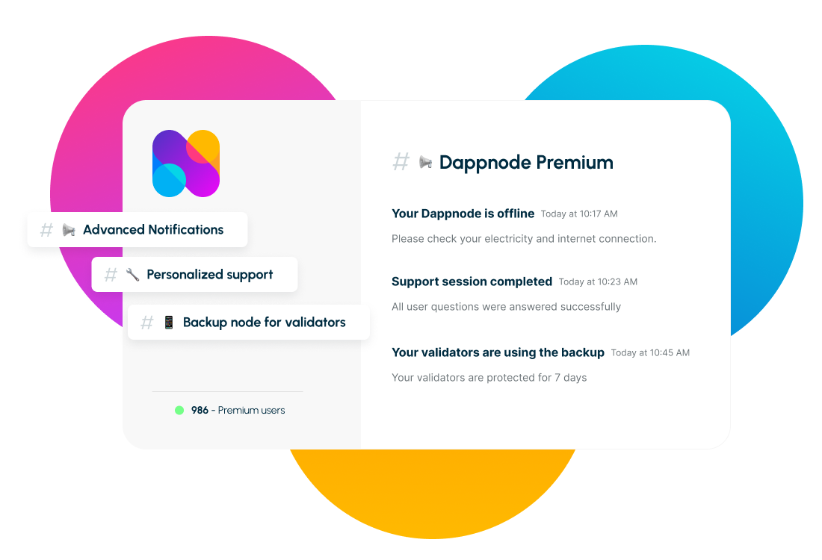
Task: Click the hash symbol before Dappnode Premium
Action: [x=401, y=162]
